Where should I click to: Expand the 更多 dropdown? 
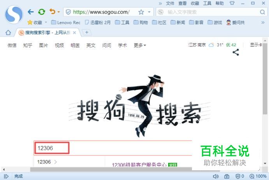coord(140,45)
